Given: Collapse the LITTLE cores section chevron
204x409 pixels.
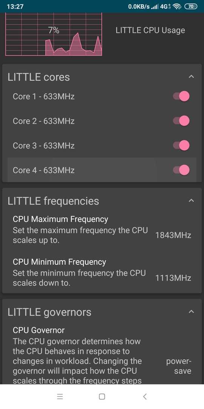Looking at the screenshot, I should [191, 76].
